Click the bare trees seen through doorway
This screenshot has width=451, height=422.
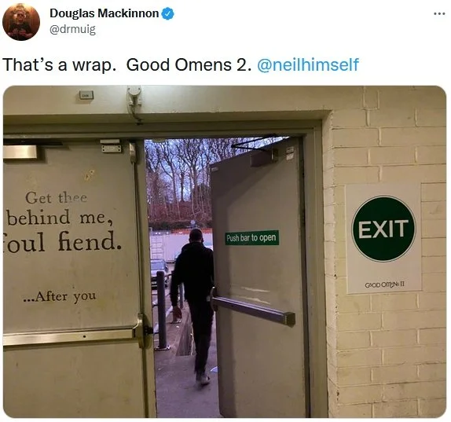[x=180, y=180]
